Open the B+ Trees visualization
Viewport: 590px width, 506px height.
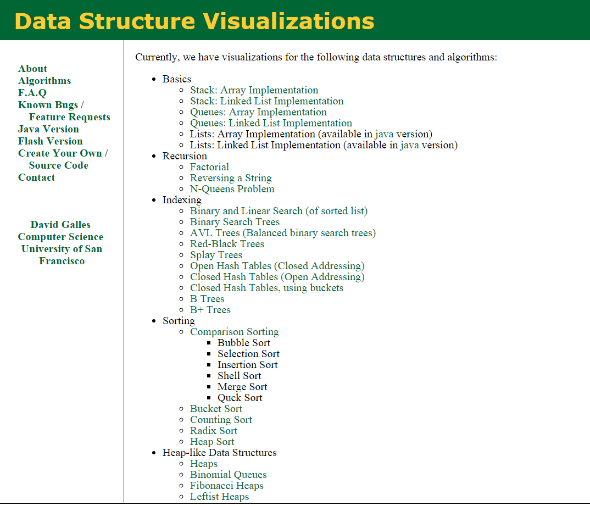tap(210, 309)
